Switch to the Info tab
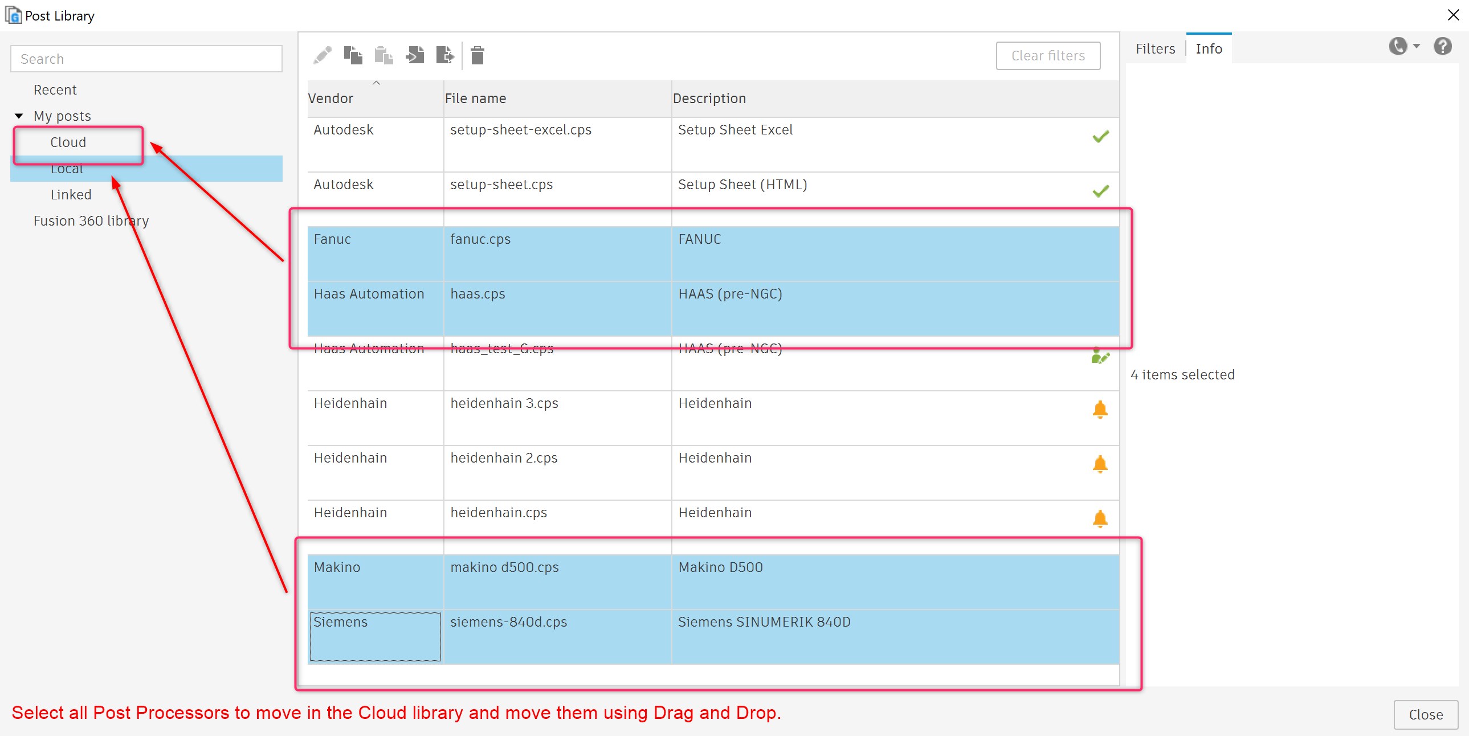 1209,49
